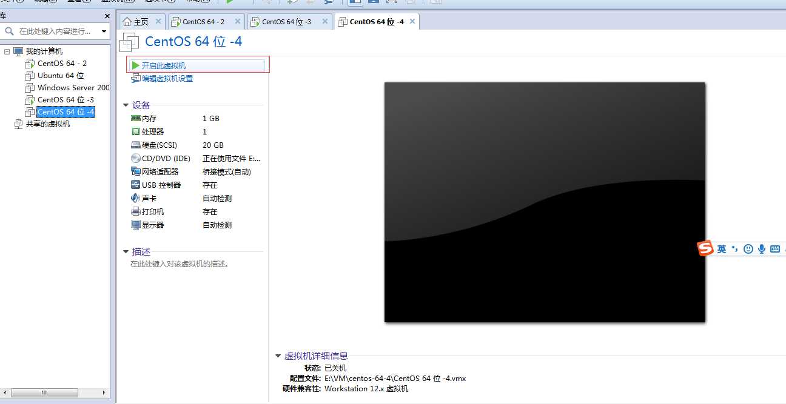Click the CD/DVD (IDE) drive icon

136,159
